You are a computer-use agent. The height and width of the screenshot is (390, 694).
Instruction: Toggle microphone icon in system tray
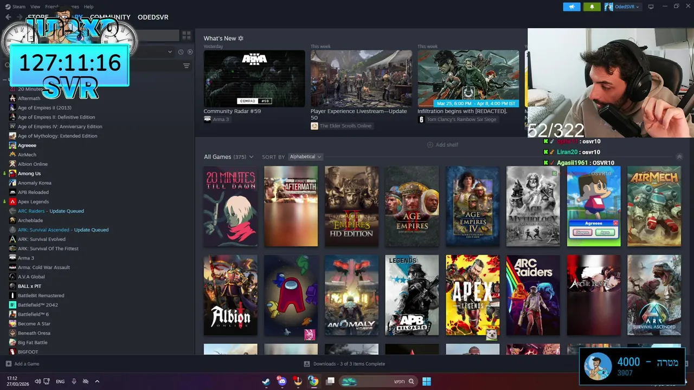coord(74,381)
